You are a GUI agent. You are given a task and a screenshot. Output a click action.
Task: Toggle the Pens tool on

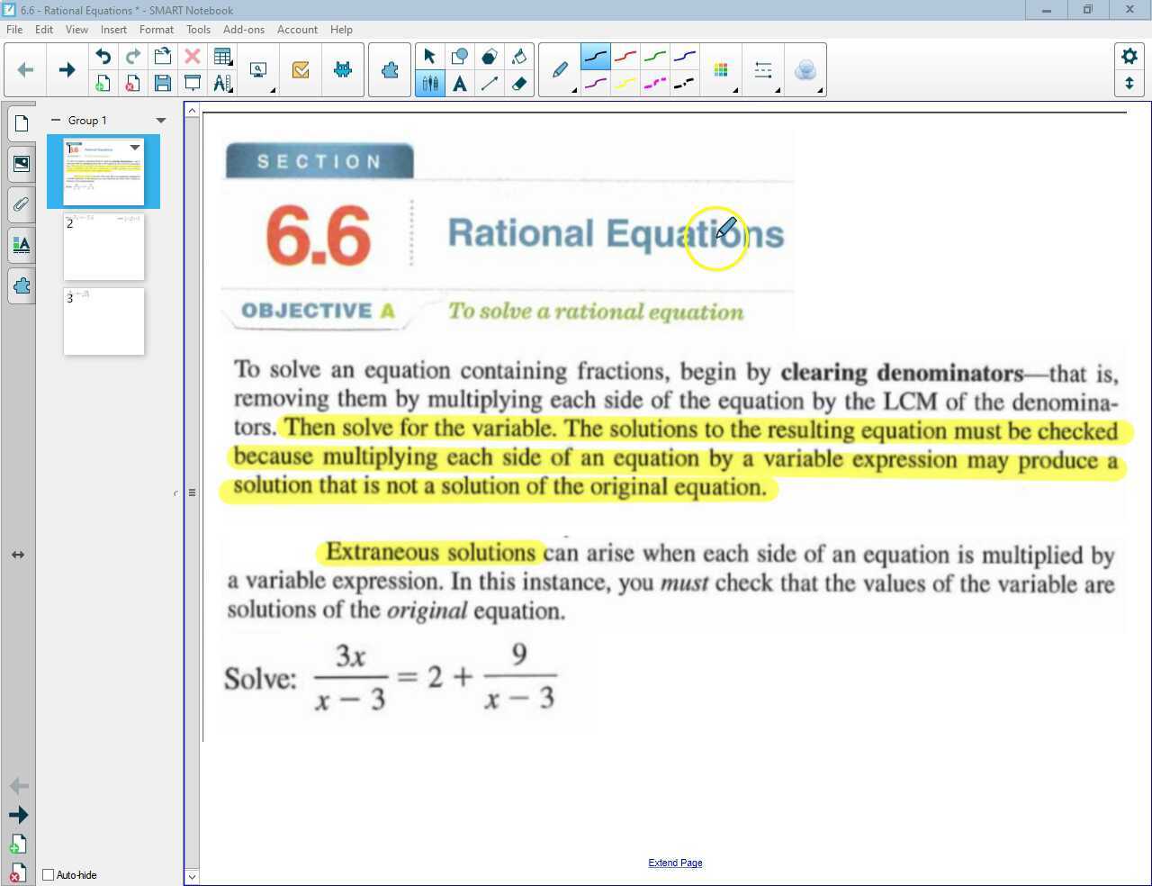tap(430, 83)
